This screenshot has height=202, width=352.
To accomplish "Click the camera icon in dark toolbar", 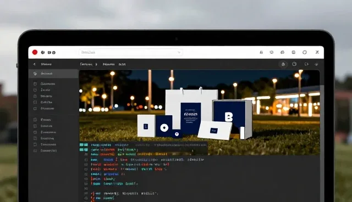I will (306, 64).
